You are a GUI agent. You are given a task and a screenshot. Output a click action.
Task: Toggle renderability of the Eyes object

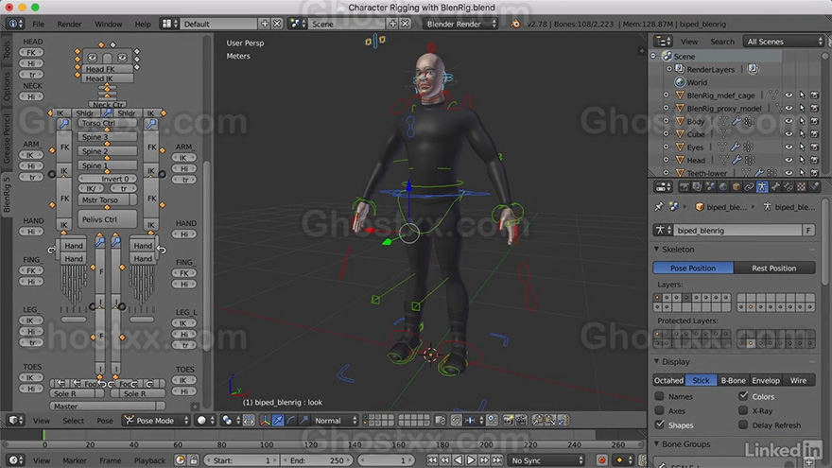(814, 147)
